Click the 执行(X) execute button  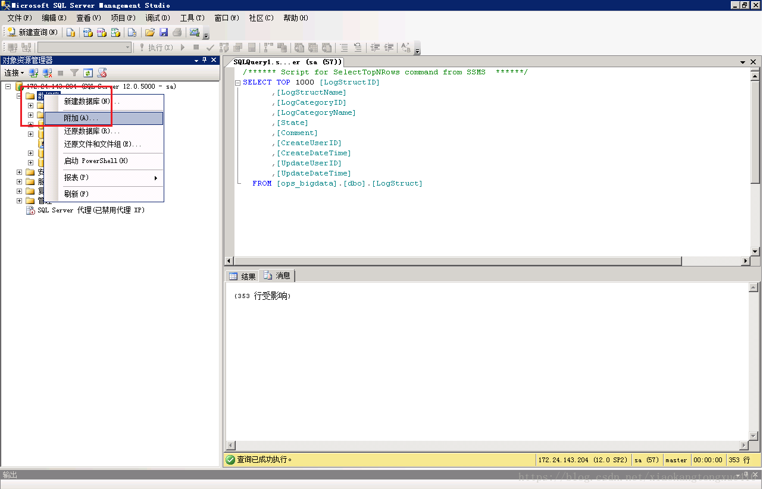(x=156, y=47)
